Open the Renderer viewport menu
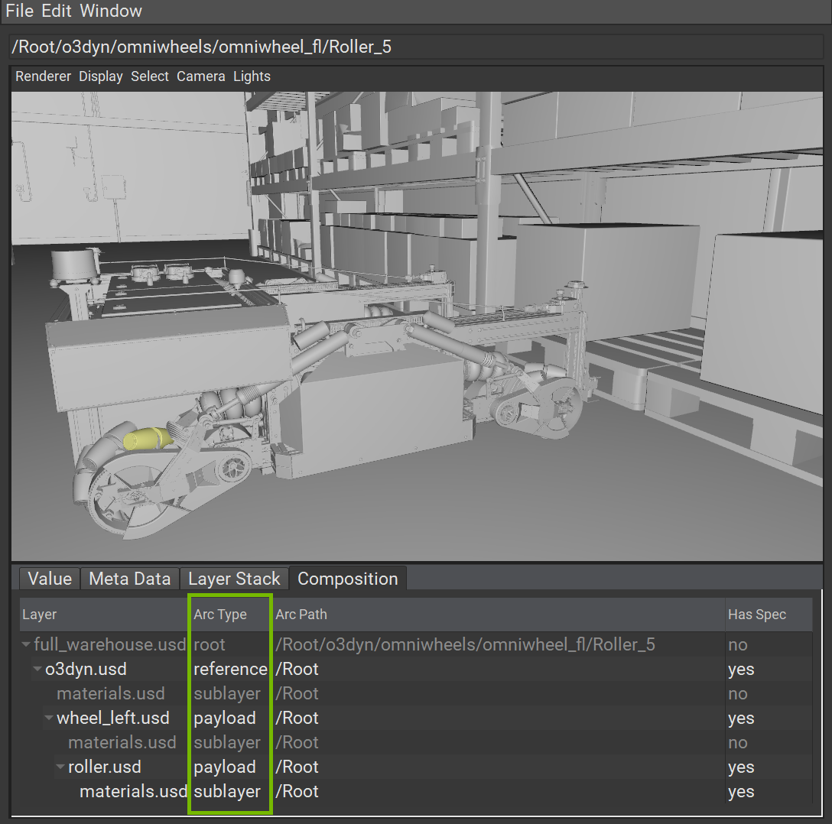Screen dimensions: 832x824 [x=43, y=76]
